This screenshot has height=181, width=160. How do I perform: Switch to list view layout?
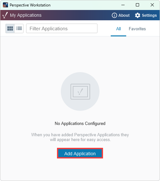(19, 29)
